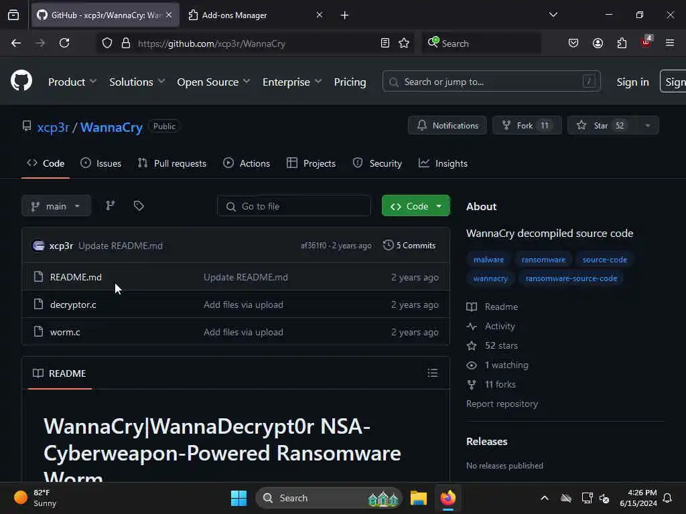This screenshot has width=686, height=514.
Task: Open the weather widget showing 82°F
Action: [36, 498]
